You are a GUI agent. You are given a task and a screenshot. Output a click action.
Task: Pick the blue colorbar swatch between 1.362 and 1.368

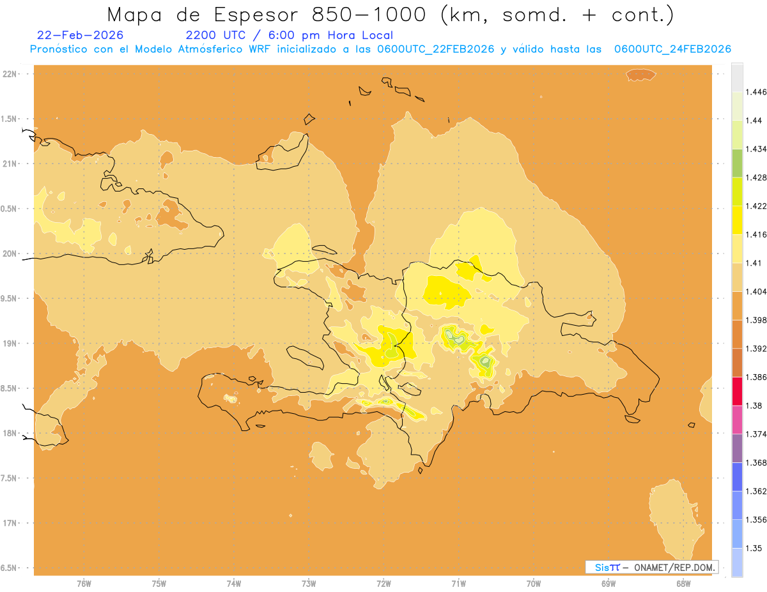pyautogui.click(x=737, y=477)
